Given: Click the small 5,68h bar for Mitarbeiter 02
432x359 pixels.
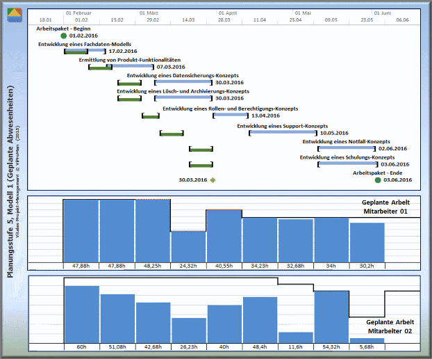Looking at the screenshot, I should coord(367,340).
